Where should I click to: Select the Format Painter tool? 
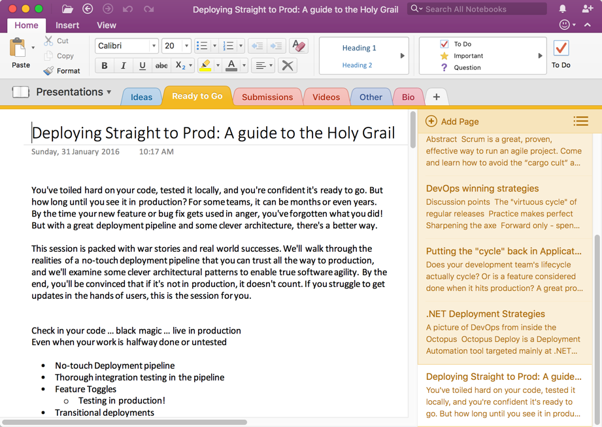pyautogui.click(x=62, y=71)
